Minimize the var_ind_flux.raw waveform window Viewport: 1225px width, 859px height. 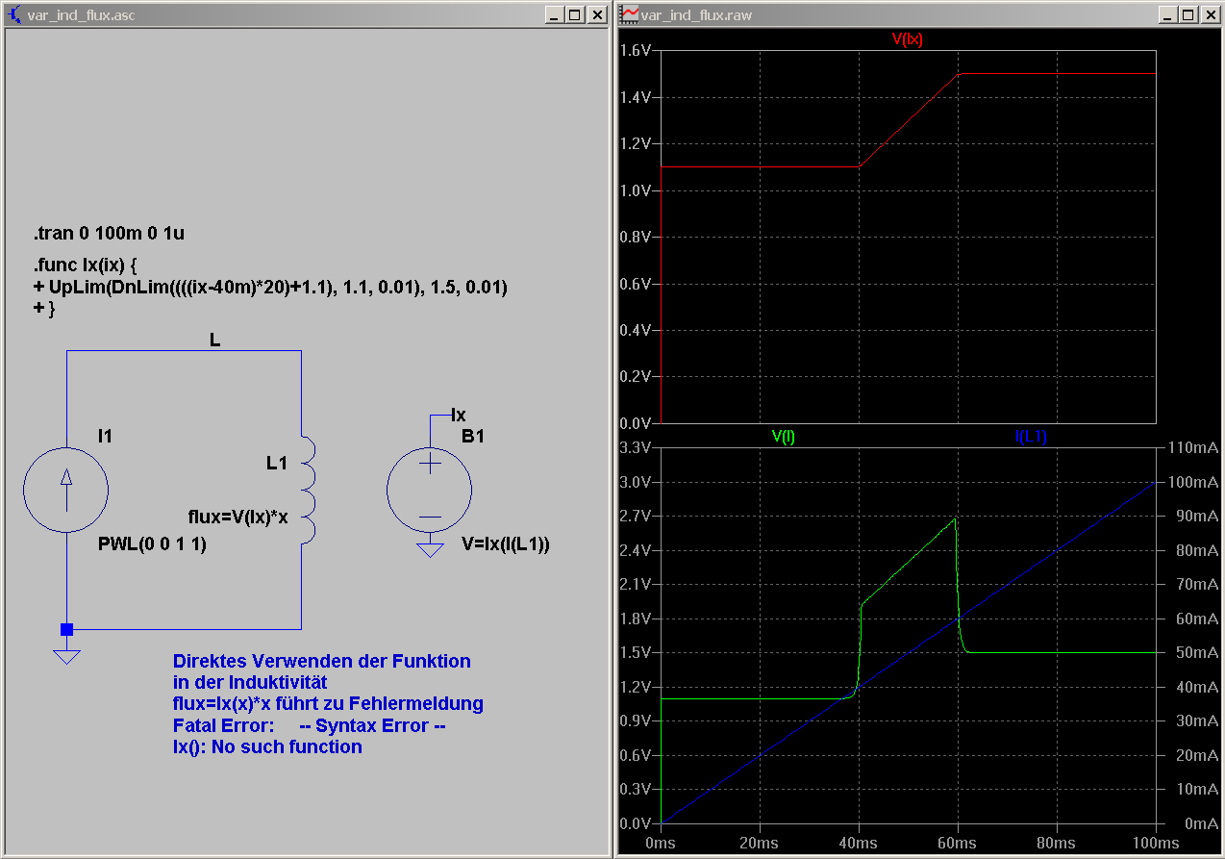point(1167,14)
